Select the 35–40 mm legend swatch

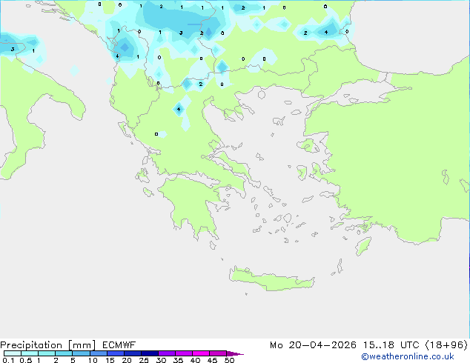coord(183,353)
